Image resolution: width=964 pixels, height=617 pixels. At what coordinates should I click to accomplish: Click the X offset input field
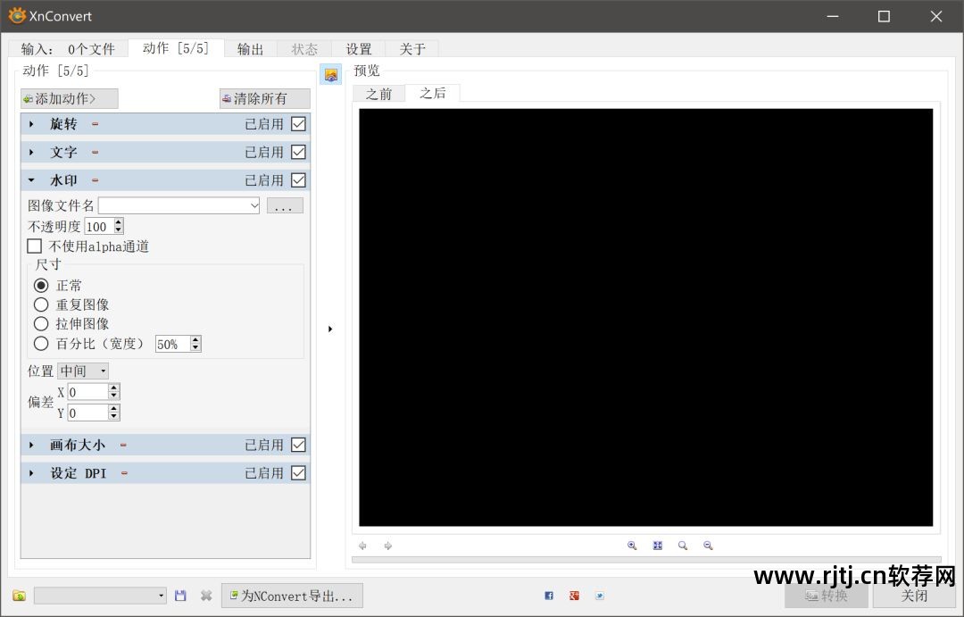pyautogui.click(x=87, y=392)
